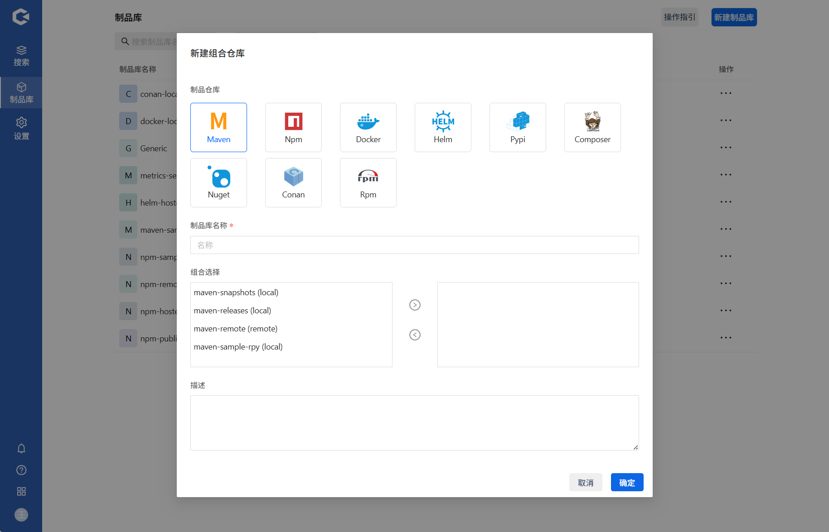Pick the Pypi repository type
This screenshot has width=829, height=532.
518,127
